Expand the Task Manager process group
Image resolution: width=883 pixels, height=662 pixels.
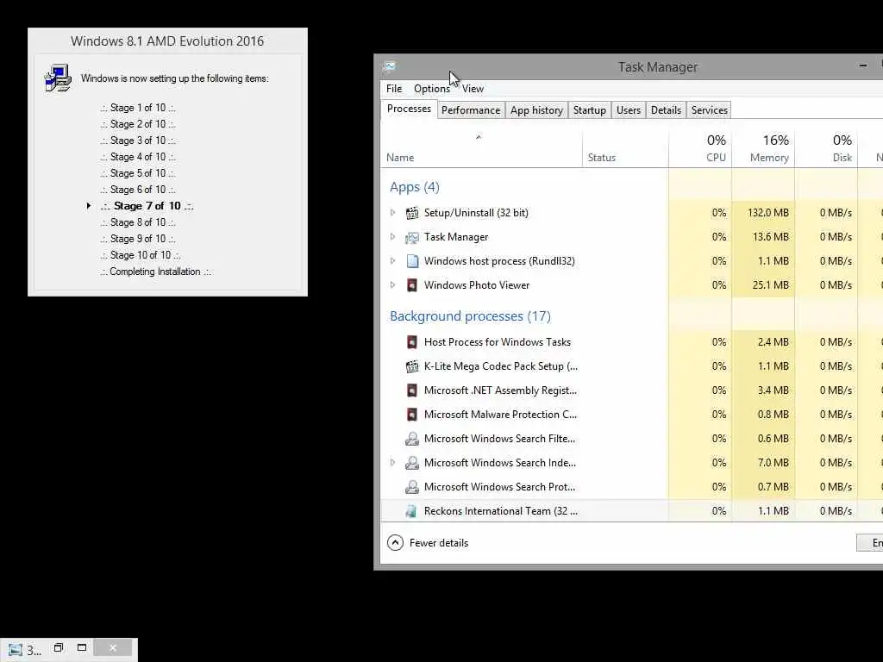392,237
